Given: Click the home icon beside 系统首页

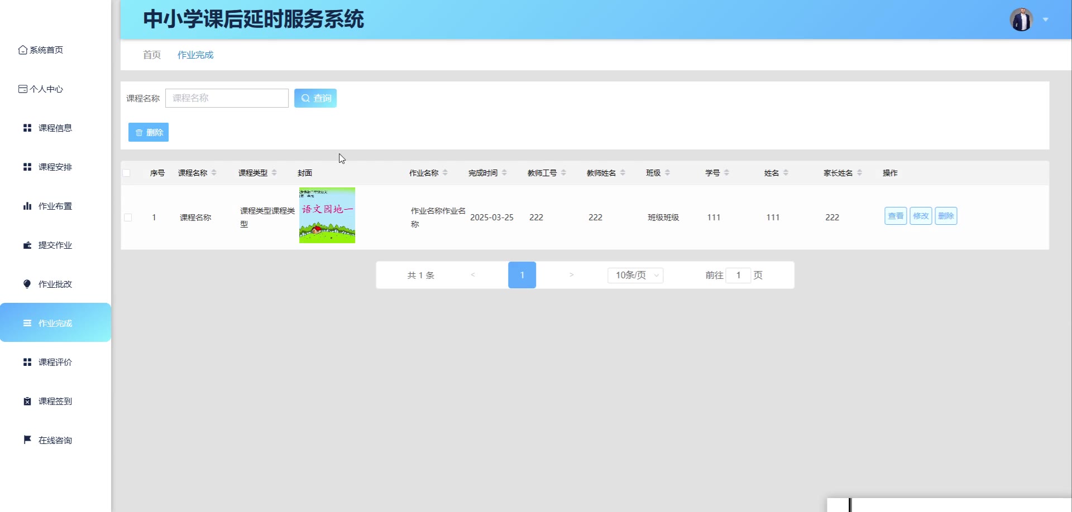Looking at the screenshot, I should tap(23, 50).
